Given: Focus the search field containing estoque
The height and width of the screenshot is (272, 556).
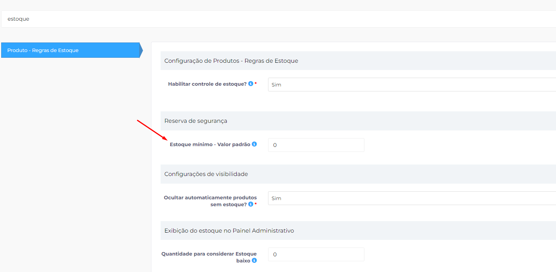Looking at the screenshot, I should 278,19.
